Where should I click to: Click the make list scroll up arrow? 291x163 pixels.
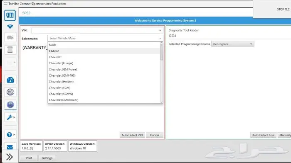pyautogui.click(x=161, y=43)
